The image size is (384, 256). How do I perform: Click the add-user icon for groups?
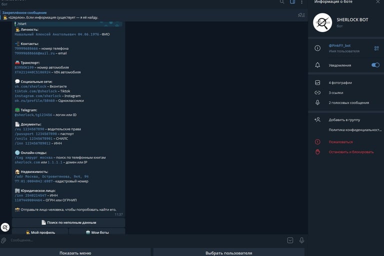click(x=317, y=119)
